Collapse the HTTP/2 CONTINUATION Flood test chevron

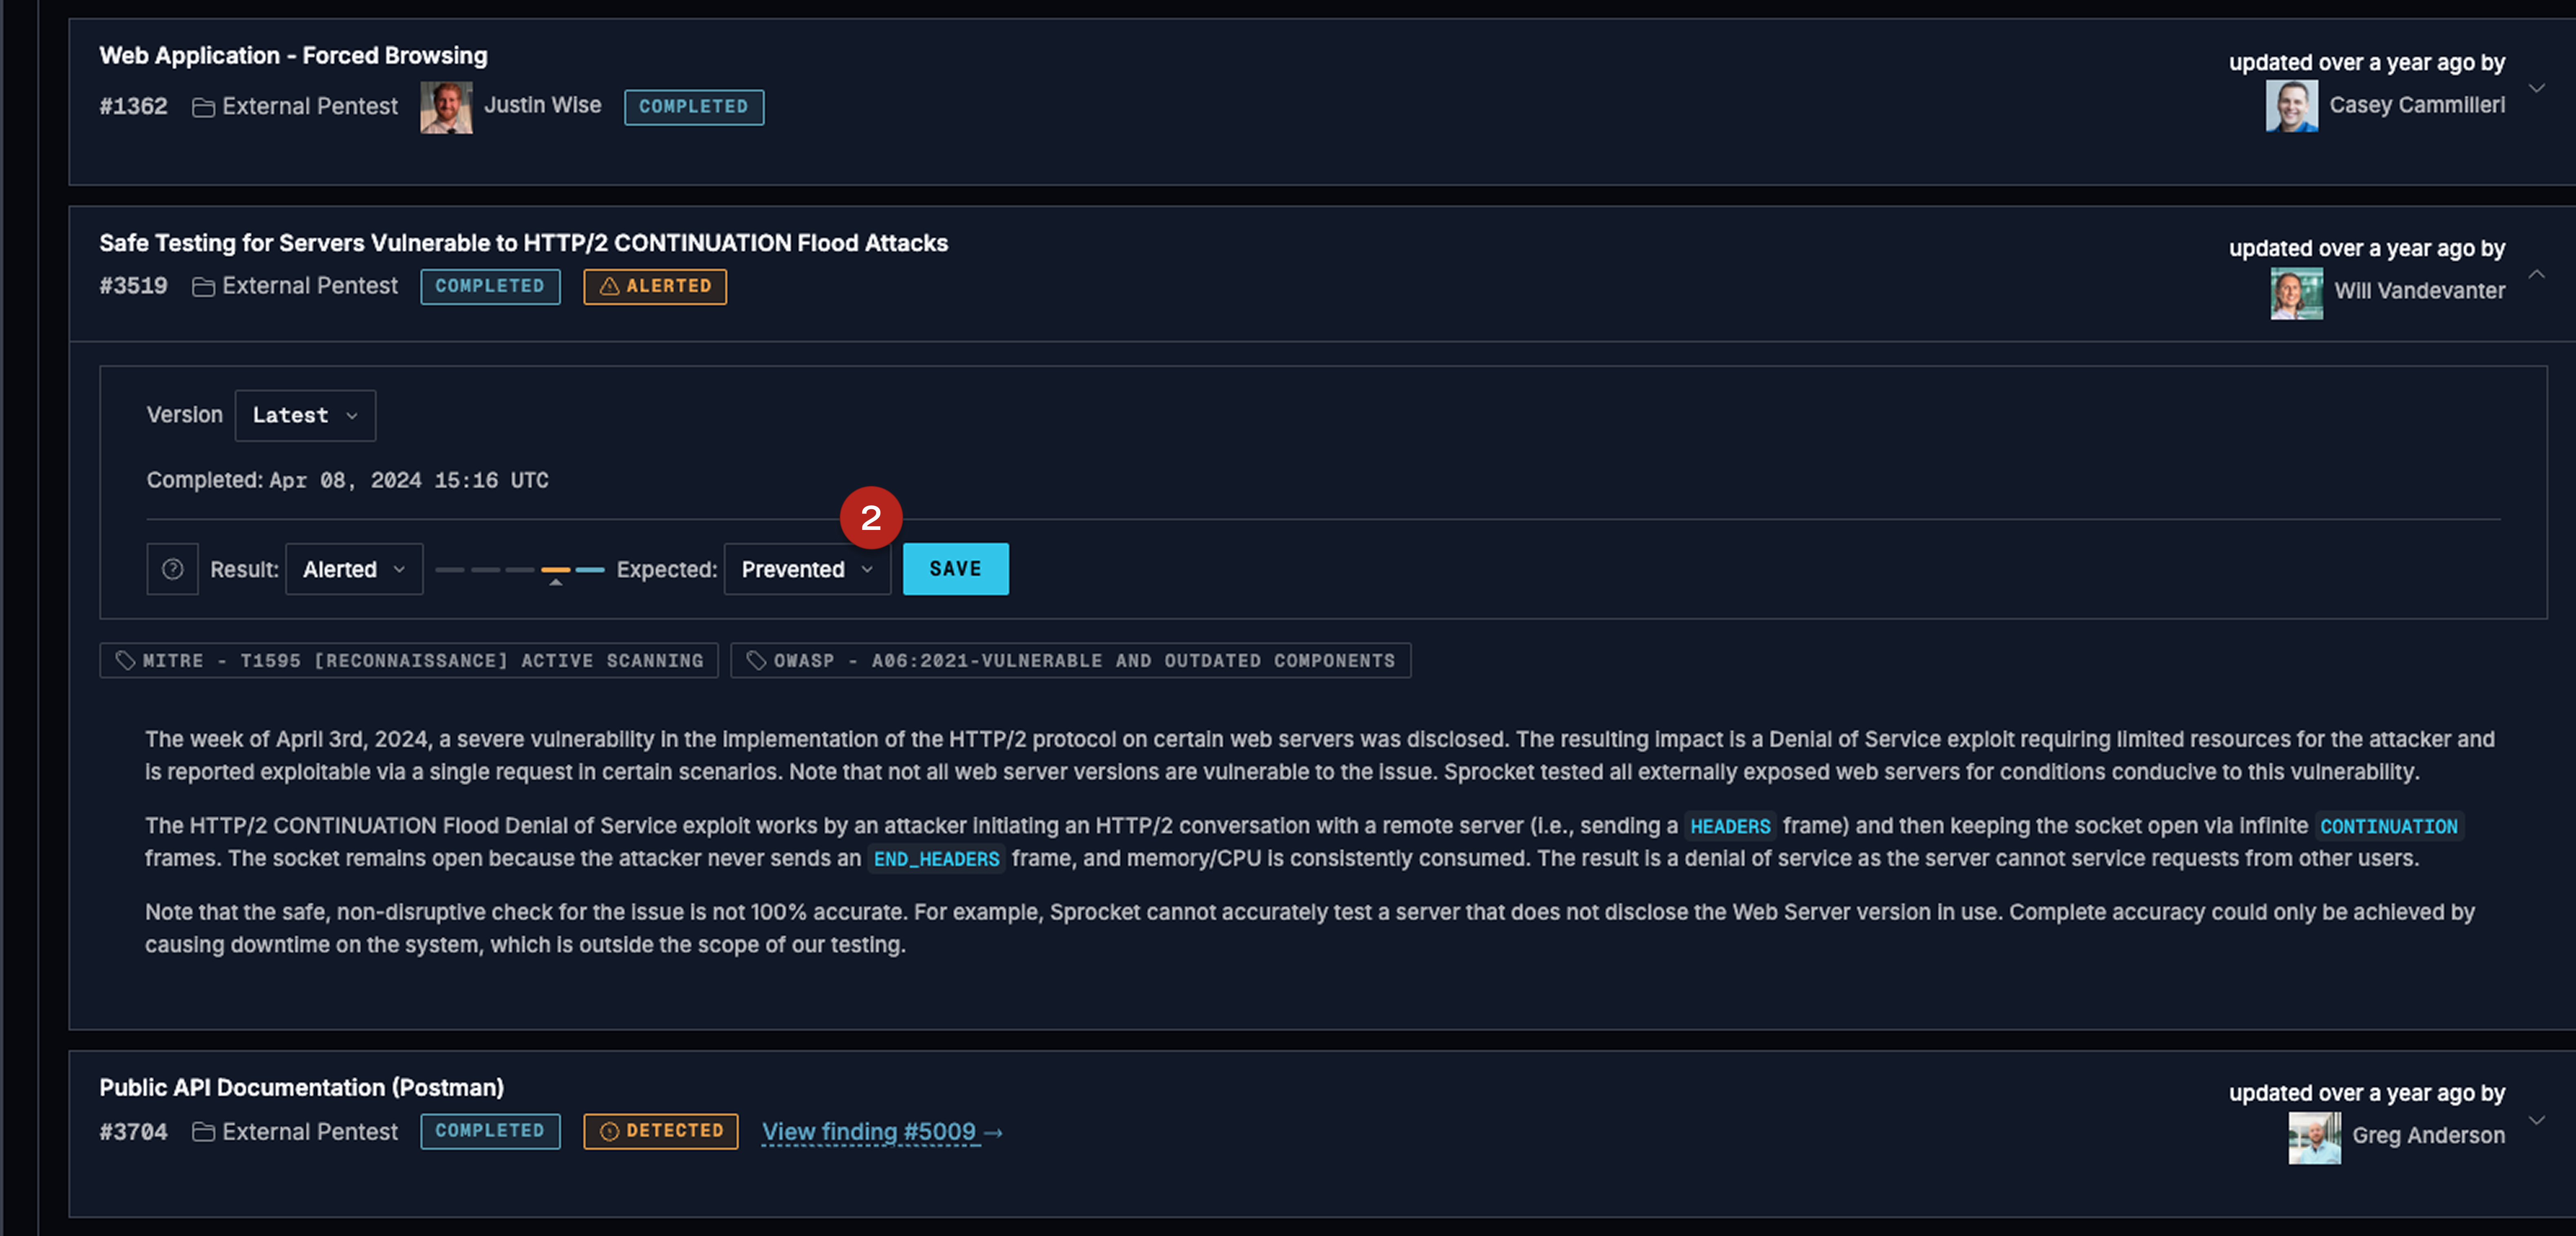tap(2536, 274)
